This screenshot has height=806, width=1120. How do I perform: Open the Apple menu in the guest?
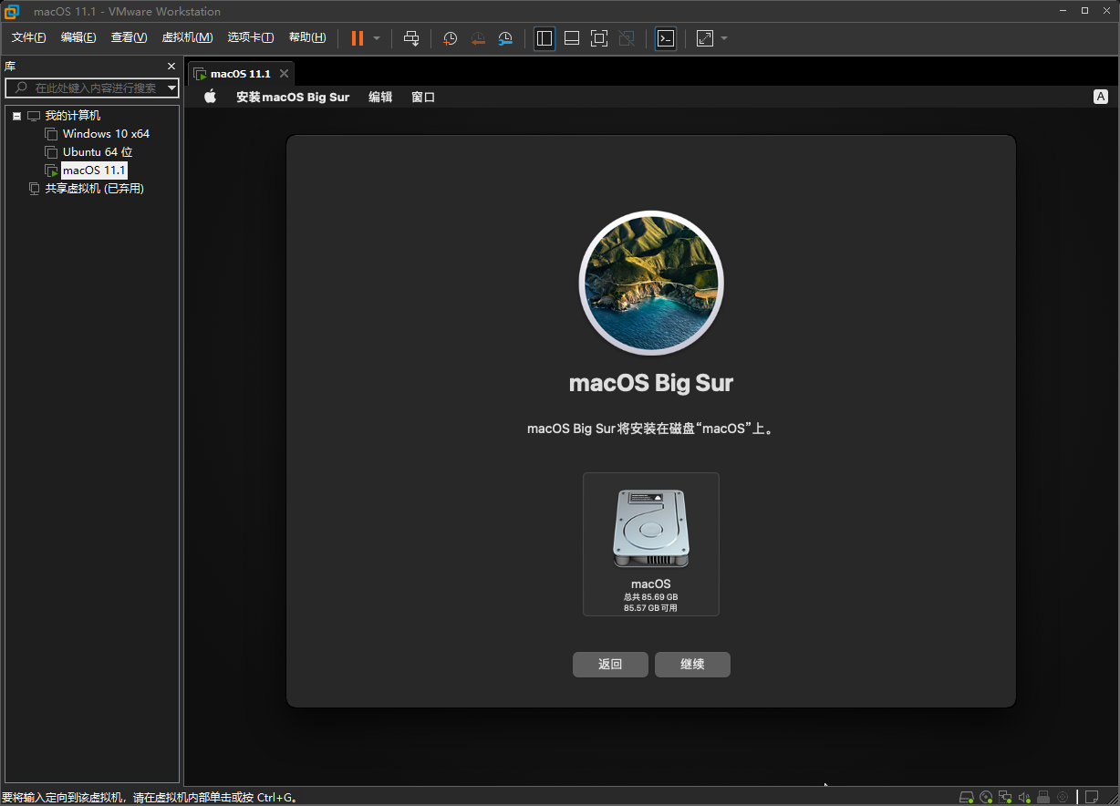click(x=210, y=97)
